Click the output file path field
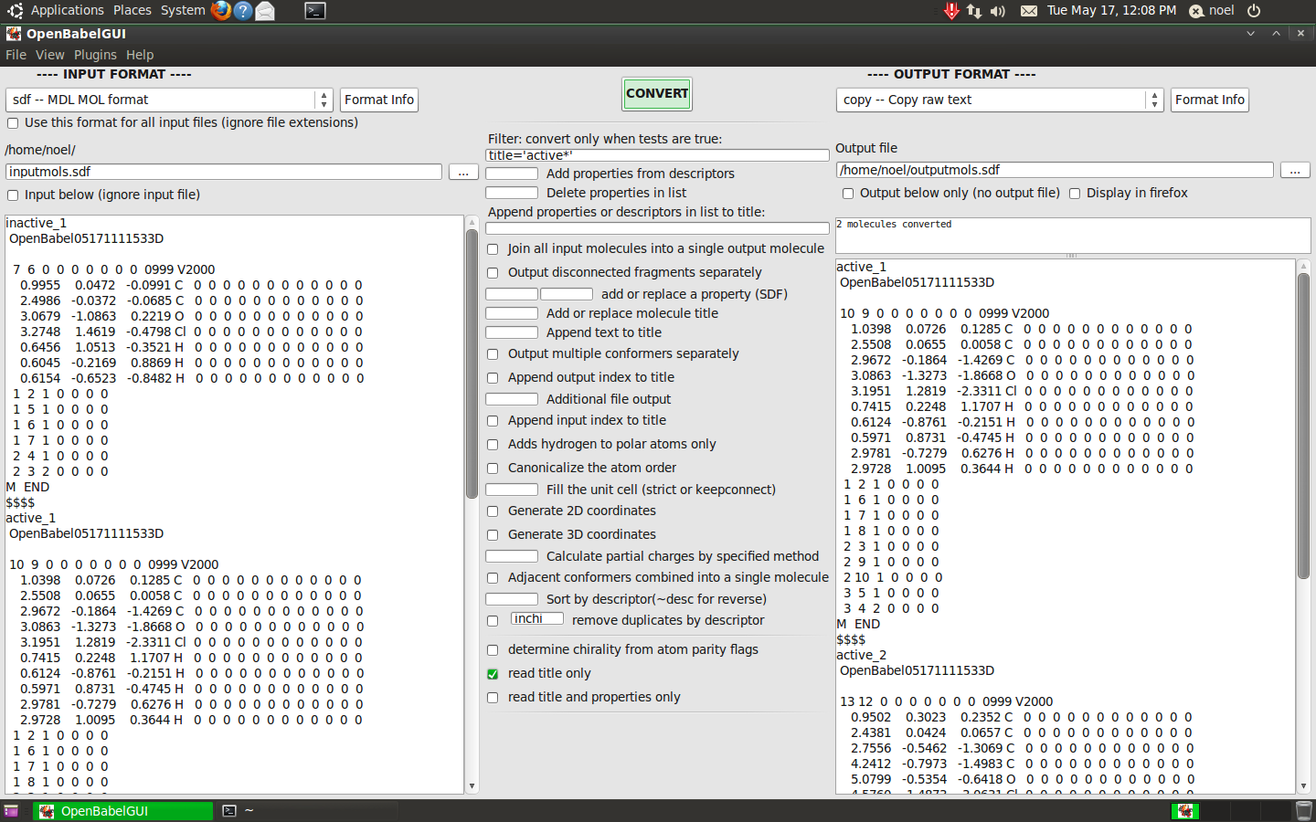 coord(1055,170)
